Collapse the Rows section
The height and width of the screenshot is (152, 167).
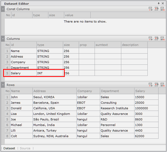(3, 85)
